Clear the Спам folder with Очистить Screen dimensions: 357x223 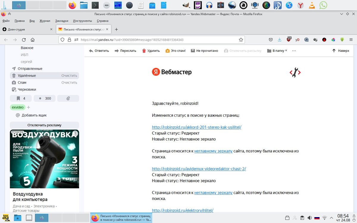coord(69,82)
